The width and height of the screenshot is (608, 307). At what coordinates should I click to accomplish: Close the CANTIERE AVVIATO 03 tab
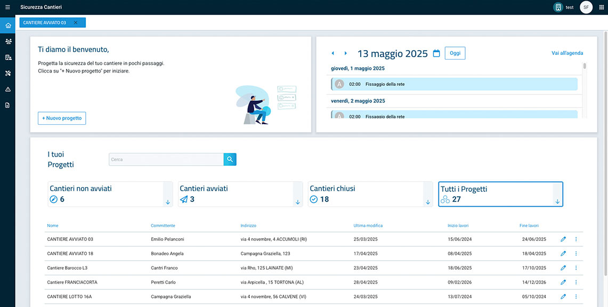tap(76, 22)
